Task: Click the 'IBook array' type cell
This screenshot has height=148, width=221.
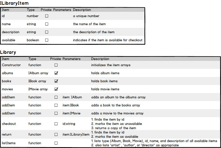Action: click(37, 81)
